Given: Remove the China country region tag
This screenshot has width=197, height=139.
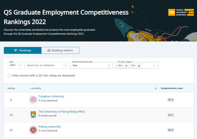Looking at the screenshot, I should [x=139, y=66].
